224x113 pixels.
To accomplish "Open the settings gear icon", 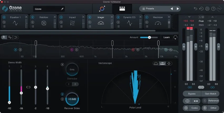I will coord(207,9).
